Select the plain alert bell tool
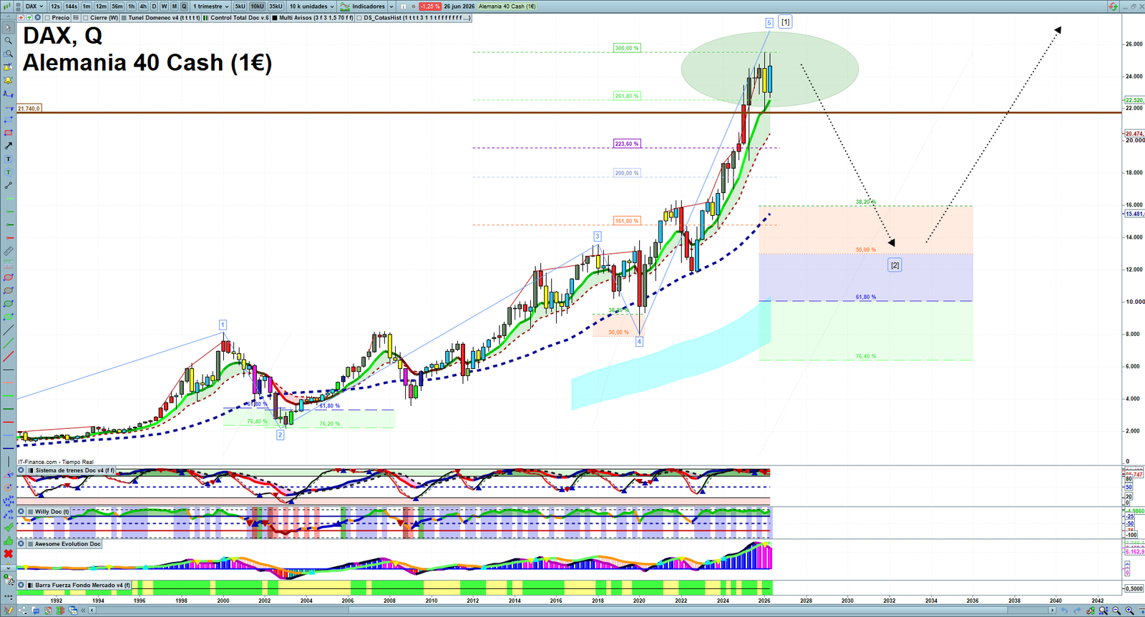 click(x=9, y=80)
